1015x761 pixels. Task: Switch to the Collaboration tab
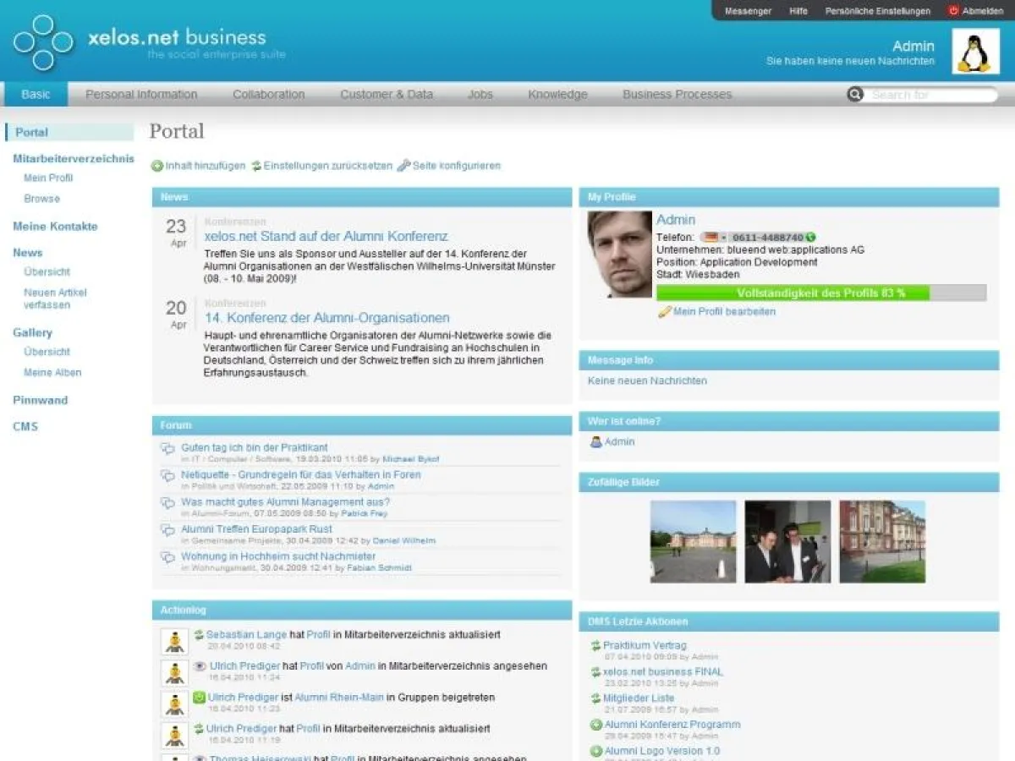pyautogui.click(x=268, y=94)
